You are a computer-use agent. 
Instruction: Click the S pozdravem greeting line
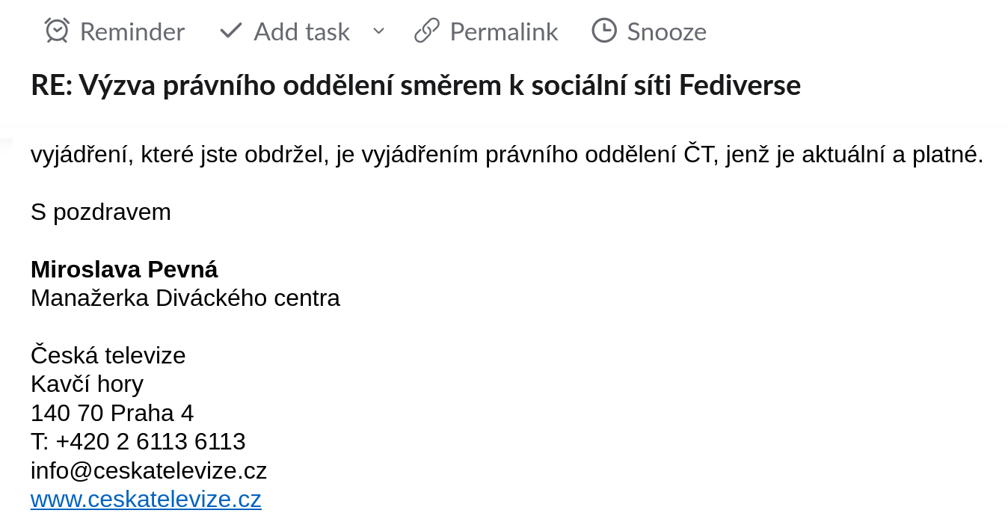click(x=101, y=212)
